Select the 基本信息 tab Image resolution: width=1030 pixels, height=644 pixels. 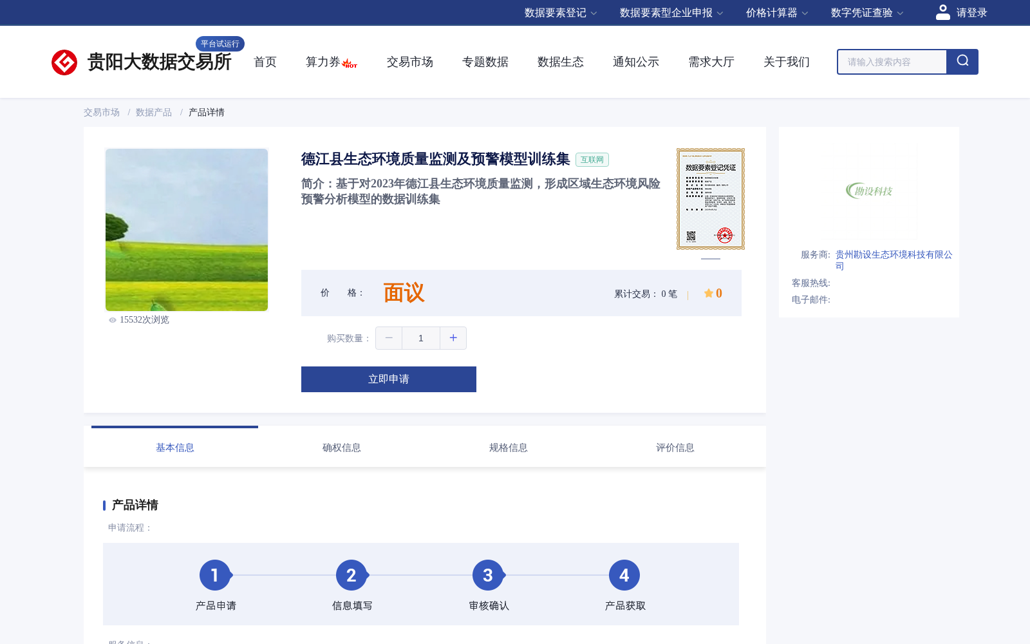pyautogui.click(x=175, y=447)
